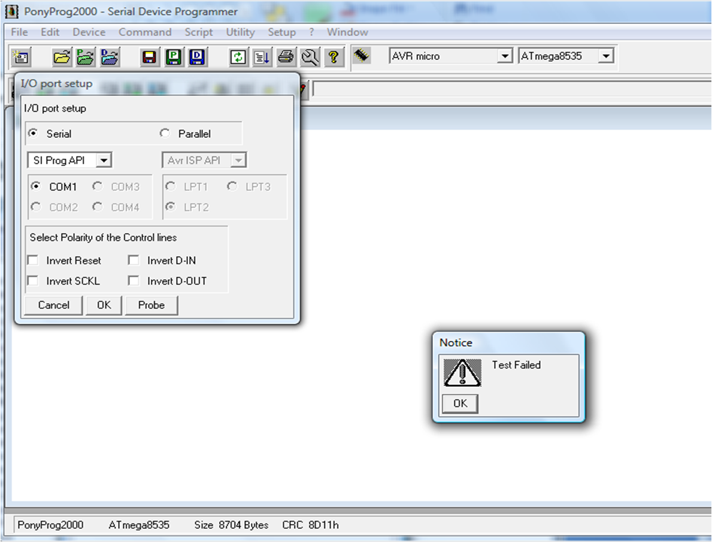Open AVR micro device family dropdown
This screenshot has height=542, width=712.
(x=505, y=56)
